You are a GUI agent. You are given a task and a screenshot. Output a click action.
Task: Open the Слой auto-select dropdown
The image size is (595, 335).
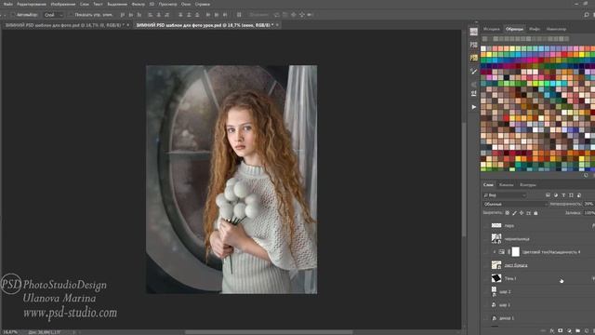tap(54, 15)
